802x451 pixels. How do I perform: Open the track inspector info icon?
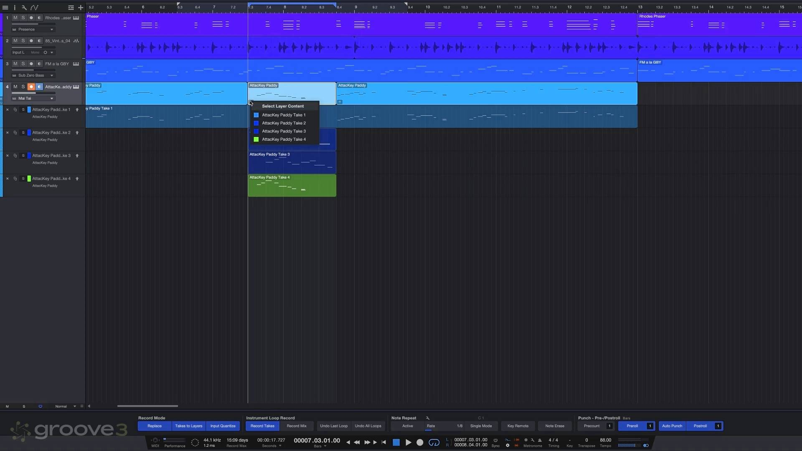point(15,8)
